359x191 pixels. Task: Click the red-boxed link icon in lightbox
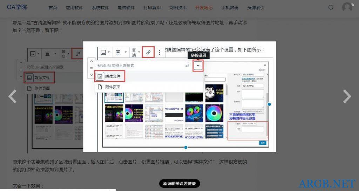click(148, 52)
